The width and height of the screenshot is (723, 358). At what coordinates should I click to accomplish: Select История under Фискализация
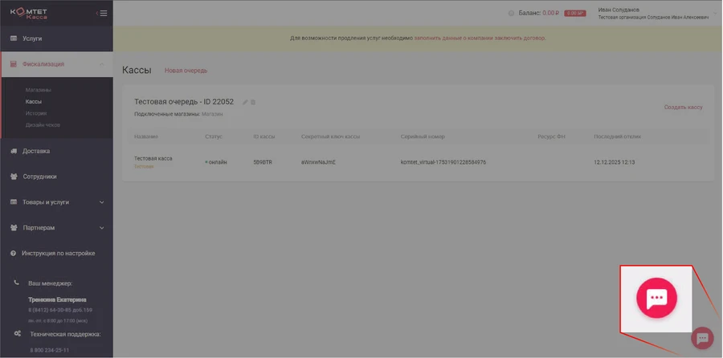coord(35,113)
